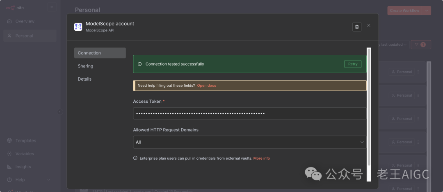Close the ModelScope account dialog
The width and height of the screenshot is (443, 192).
369,25
